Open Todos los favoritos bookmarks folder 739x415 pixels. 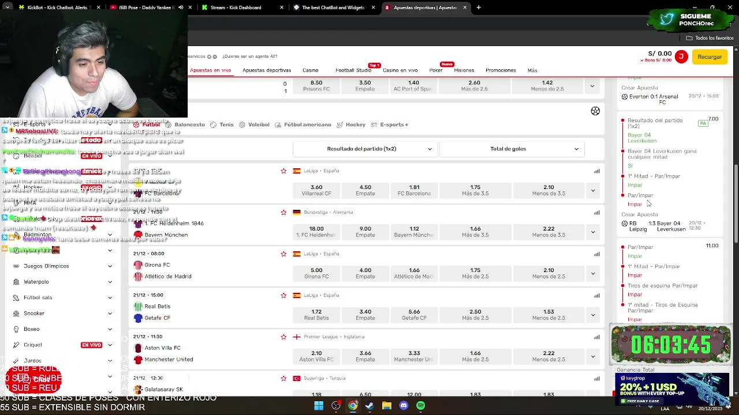tap(710, 38)
